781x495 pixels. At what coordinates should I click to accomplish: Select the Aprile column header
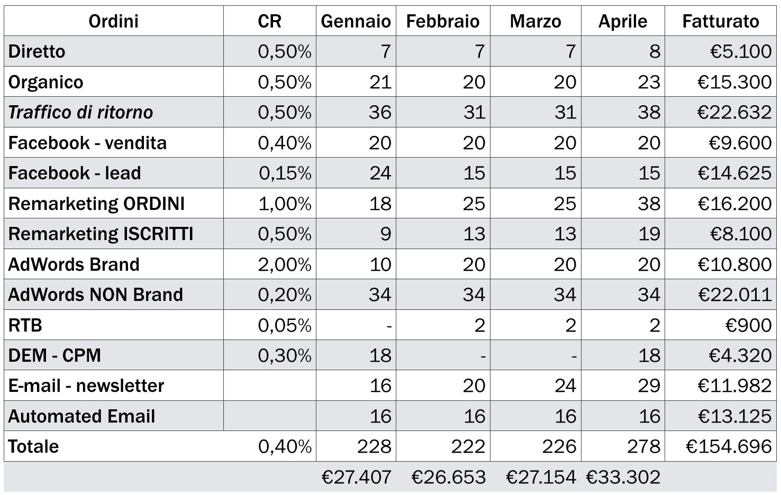pyautogui.click(x=623, y=21)
